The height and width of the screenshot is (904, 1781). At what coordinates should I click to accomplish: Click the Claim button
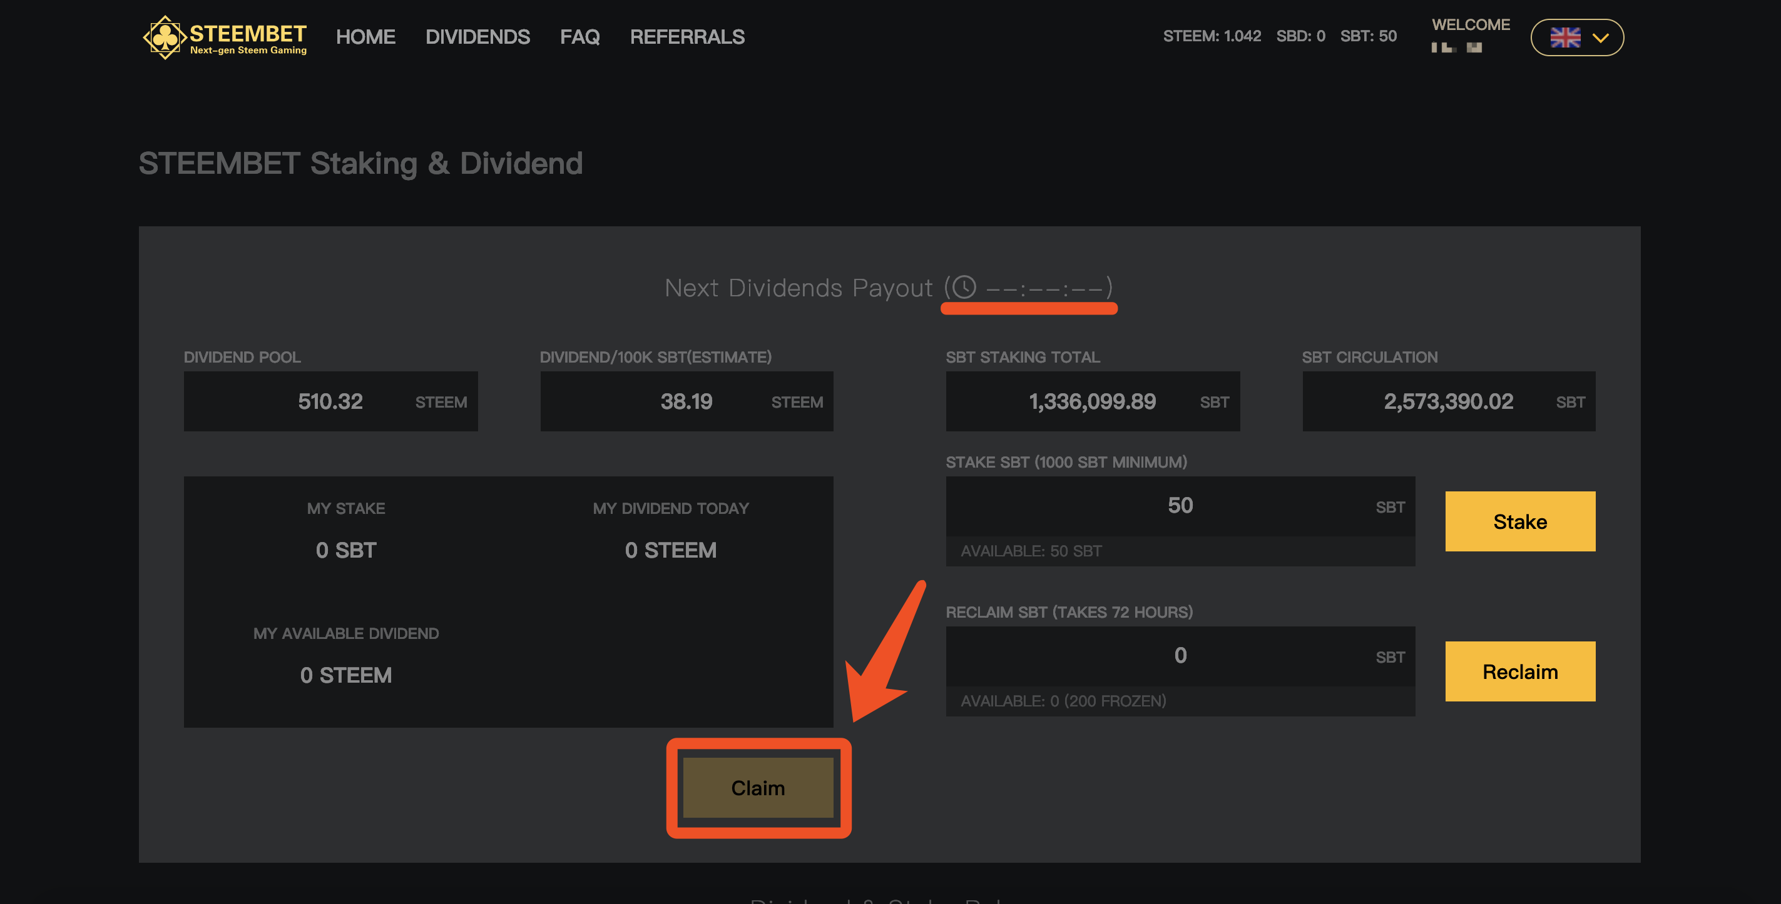758,788
